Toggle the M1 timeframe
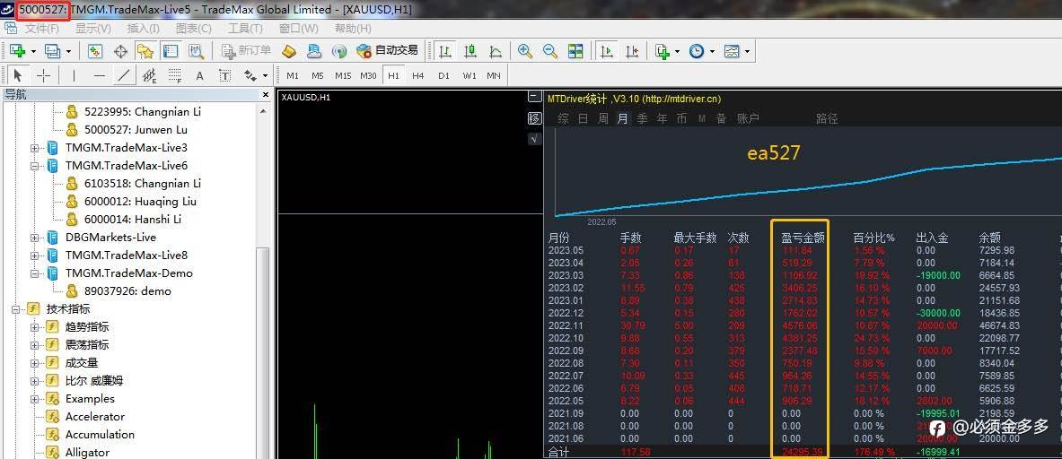Viewport: 1062px width, 459px height. (x=292, y=75)
